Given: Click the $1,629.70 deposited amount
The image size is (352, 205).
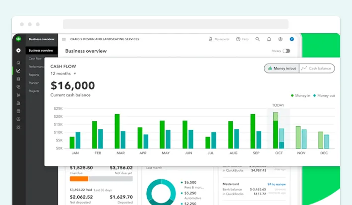Looking at the screenshot, I should tap(121, 197).
